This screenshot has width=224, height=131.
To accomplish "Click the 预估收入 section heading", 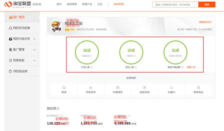I will pyautogui.click(x=53, y=108).
